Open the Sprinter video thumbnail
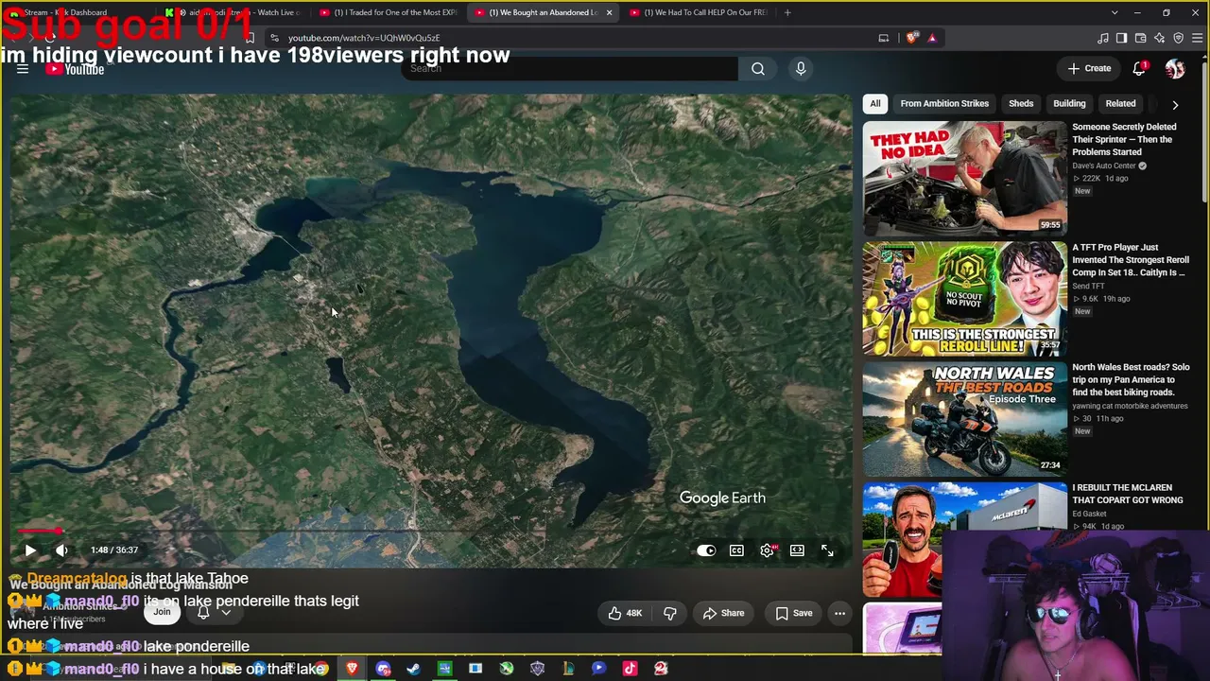Image resolution: width=1210 pixels, height=681 pixels. (x=964, y=178)
